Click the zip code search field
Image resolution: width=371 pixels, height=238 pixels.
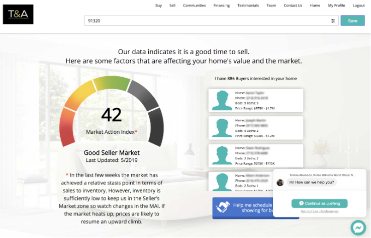coord(206,21)
